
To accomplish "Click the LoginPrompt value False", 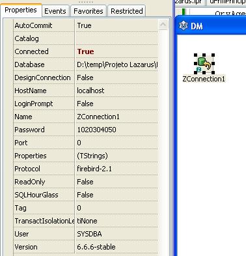I will click(x=85, y=104).
